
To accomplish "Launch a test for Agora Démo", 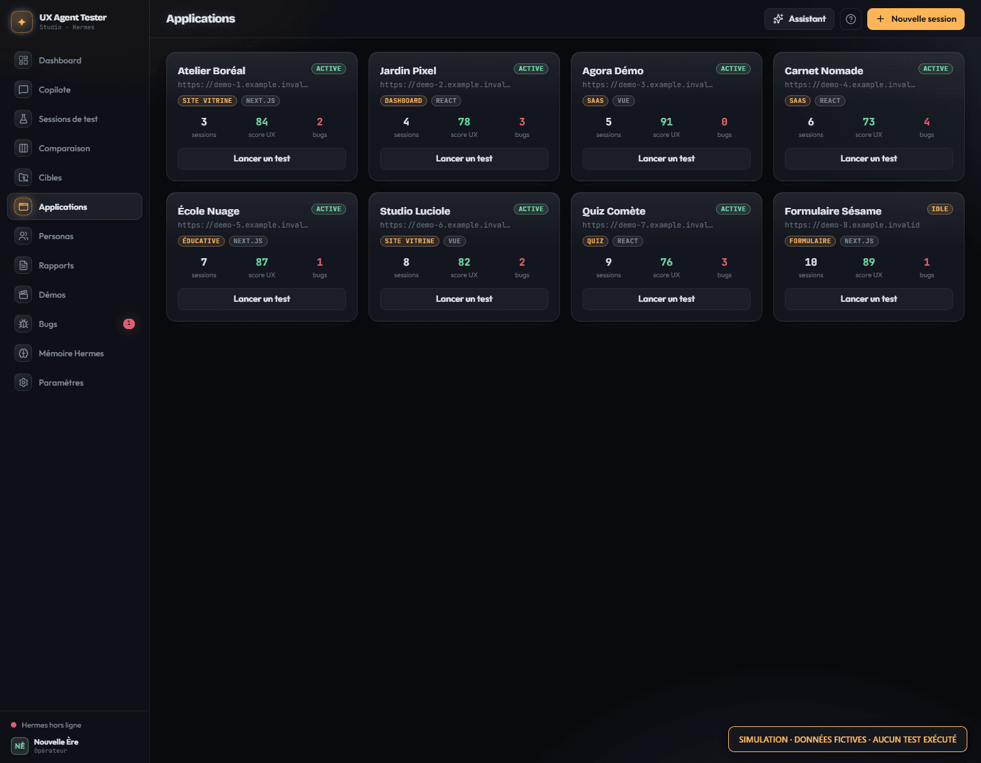I will coord(666,159).
